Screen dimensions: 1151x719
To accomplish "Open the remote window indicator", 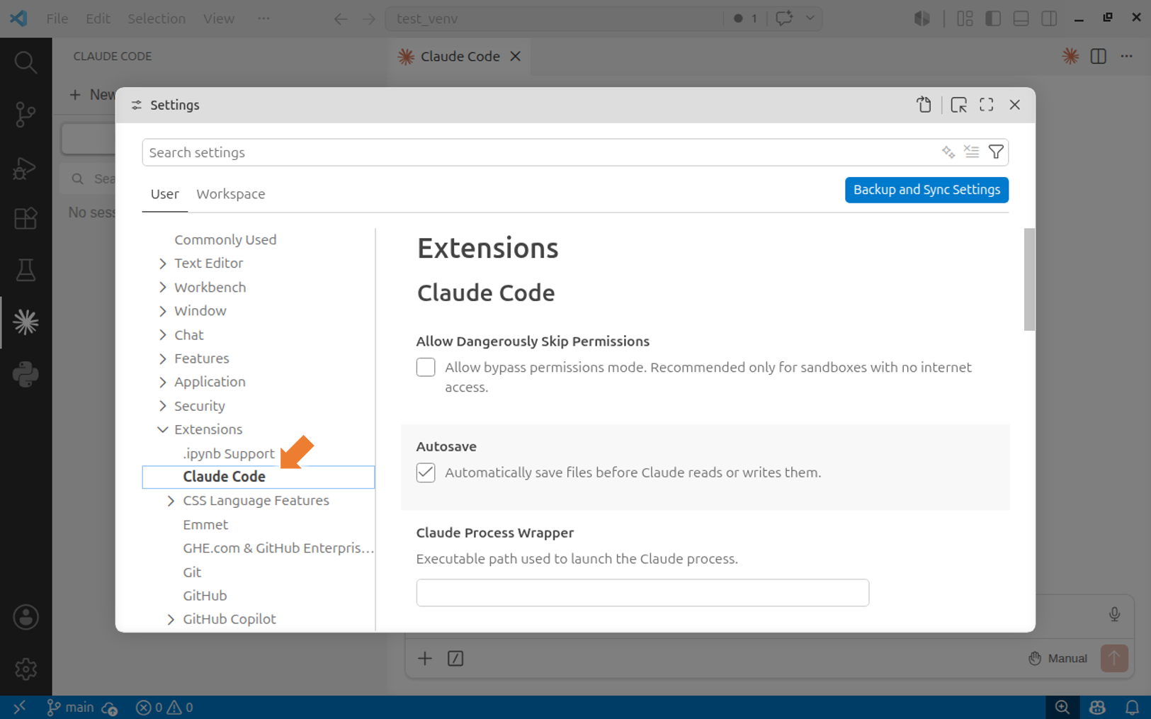I will pos(19,708).
